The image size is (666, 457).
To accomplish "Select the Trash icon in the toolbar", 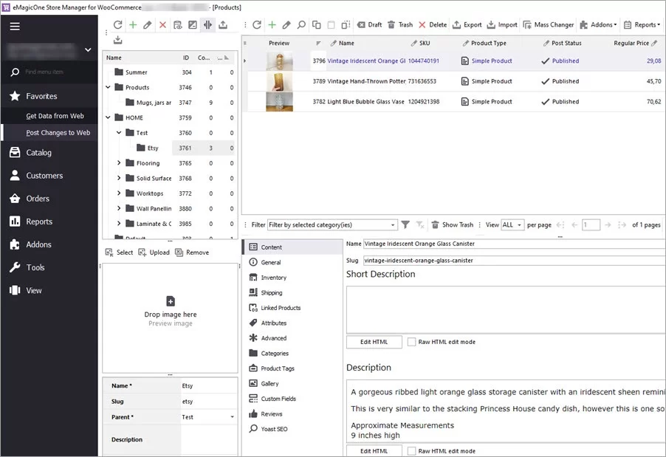I will point(399,24).
